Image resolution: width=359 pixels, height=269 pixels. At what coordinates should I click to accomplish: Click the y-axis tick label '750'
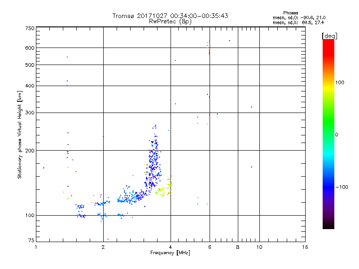pos(30,28)
